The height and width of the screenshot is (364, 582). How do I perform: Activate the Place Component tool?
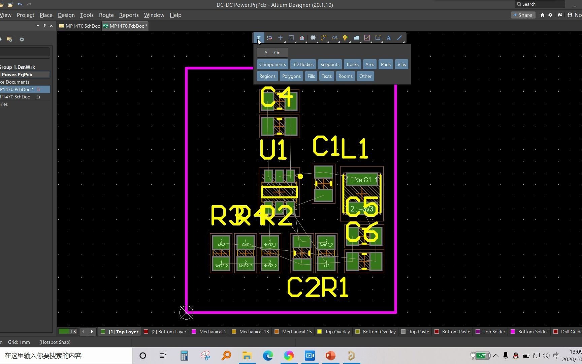point(313,38)
